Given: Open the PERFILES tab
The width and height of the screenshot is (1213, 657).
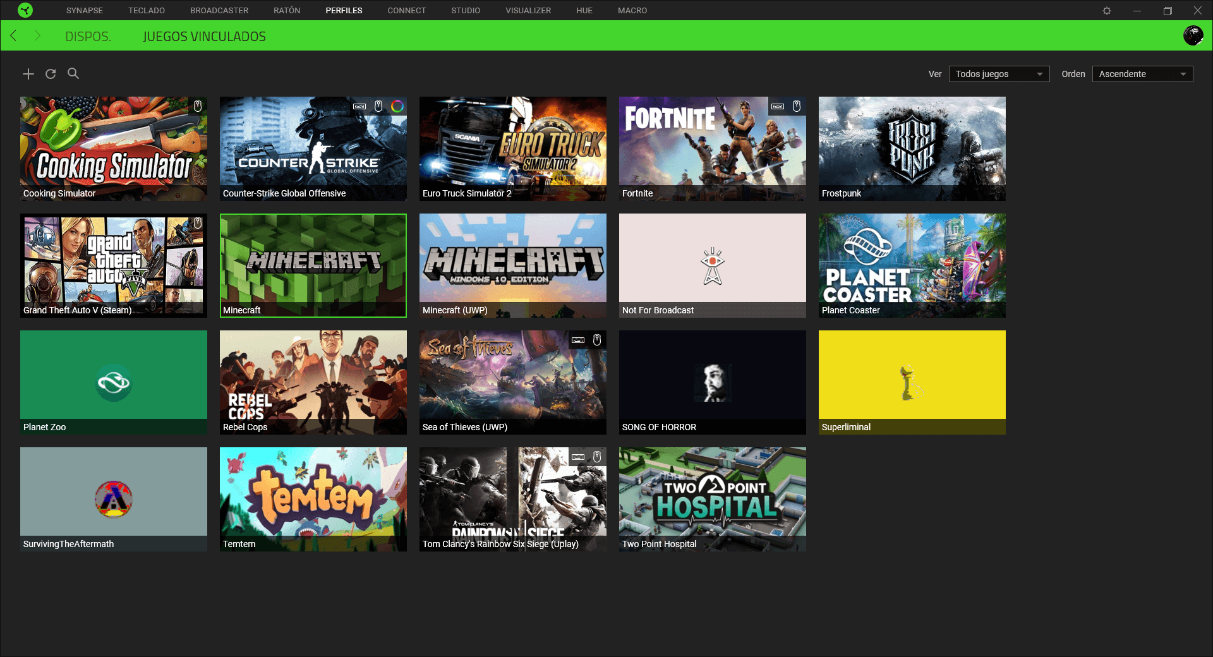Looking at the screenshot, I should click(344, 11).
